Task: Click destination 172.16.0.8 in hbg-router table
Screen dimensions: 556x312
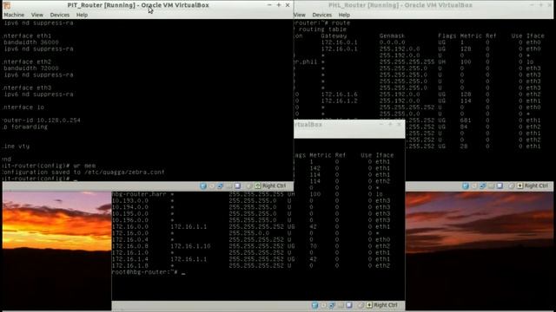Action: tap(130, 246)
